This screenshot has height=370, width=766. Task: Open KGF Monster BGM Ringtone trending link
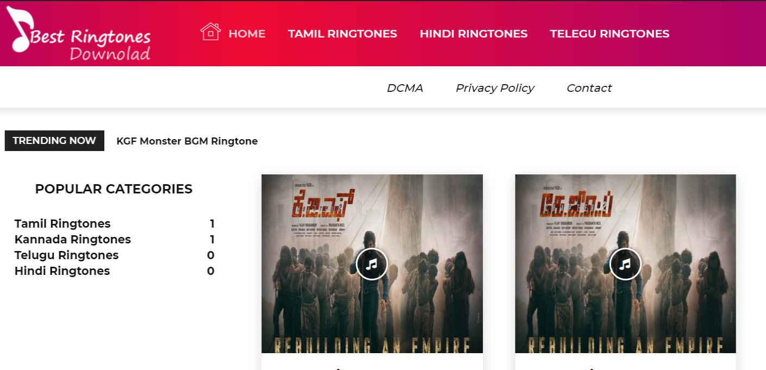pos(187,141)
